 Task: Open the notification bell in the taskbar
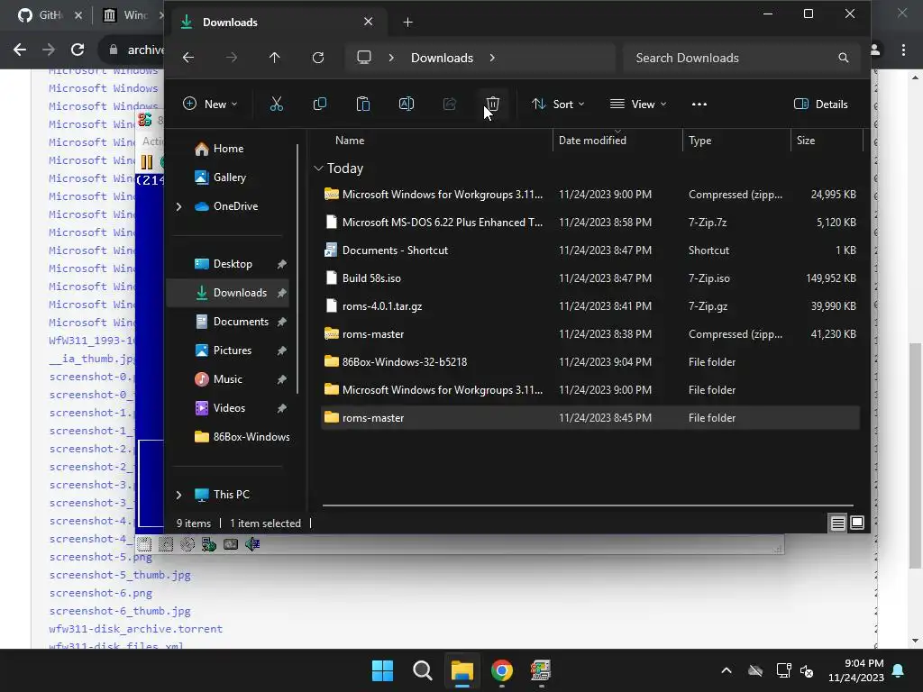click(899, 670)
